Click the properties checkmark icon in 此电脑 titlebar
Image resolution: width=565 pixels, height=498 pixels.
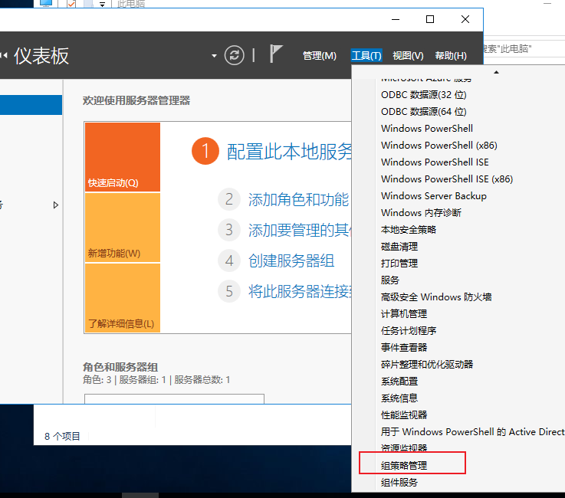71,4
